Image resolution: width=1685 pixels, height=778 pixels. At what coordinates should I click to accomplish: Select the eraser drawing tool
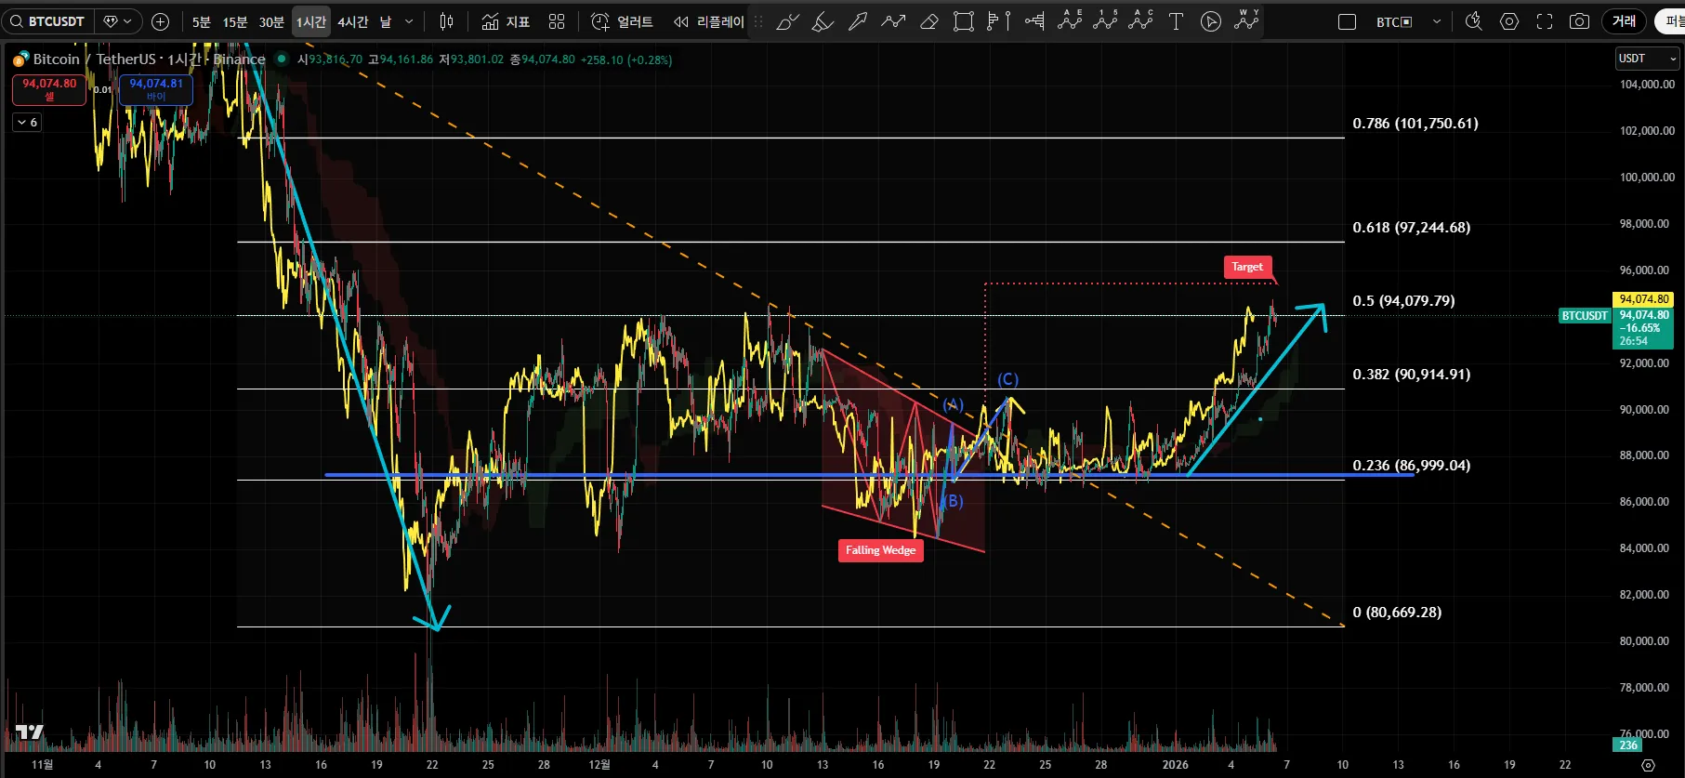pos(928,21)
